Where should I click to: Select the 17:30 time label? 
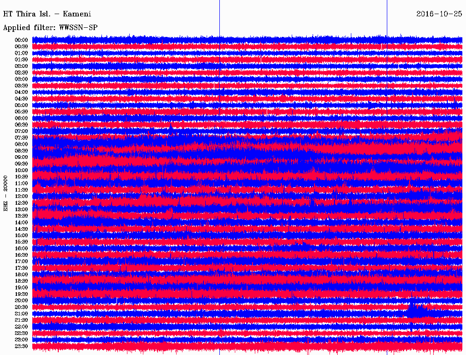click(21, 268)
